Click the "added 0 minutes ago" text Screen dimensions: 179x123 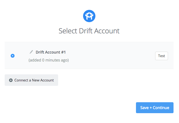[49, 60]
